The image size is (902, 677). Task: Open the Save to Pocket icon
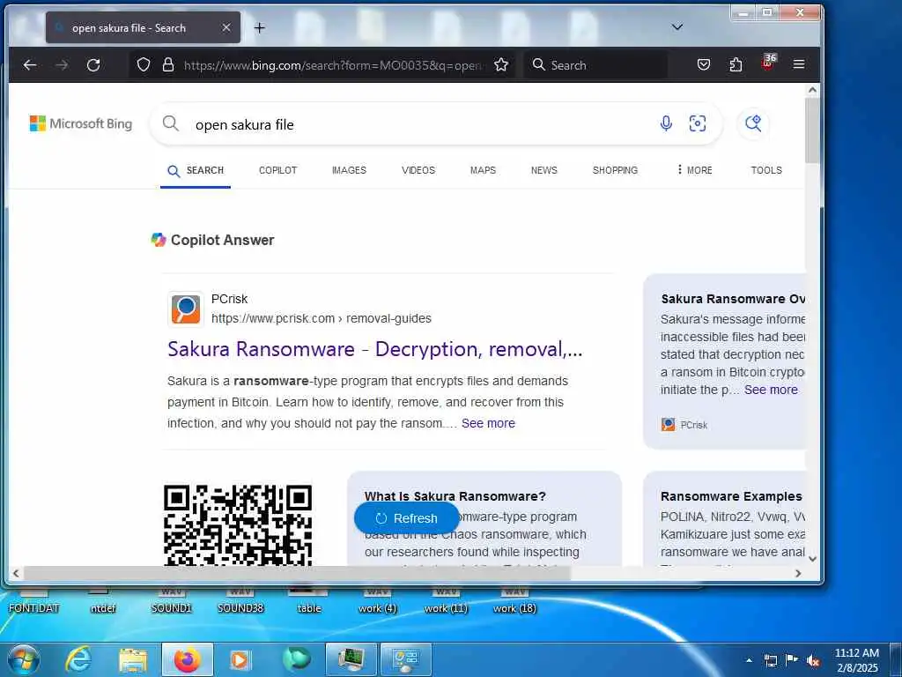pyautogui.click(x=704, y=65)
